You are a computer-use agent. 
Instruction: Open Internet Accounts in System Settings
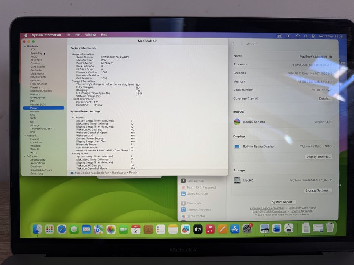coord(196,210)
